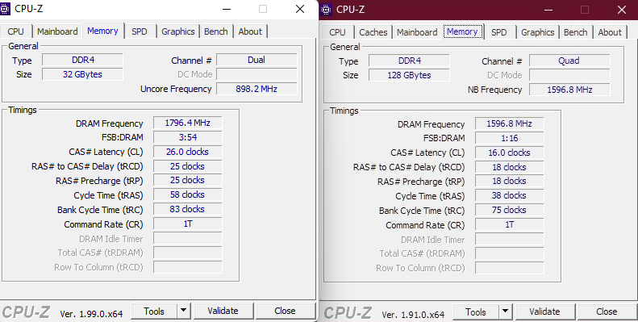Click Cycle Time value 58 clocks
This screenshot has height=322, width=638.
click(x=188, y=194)
